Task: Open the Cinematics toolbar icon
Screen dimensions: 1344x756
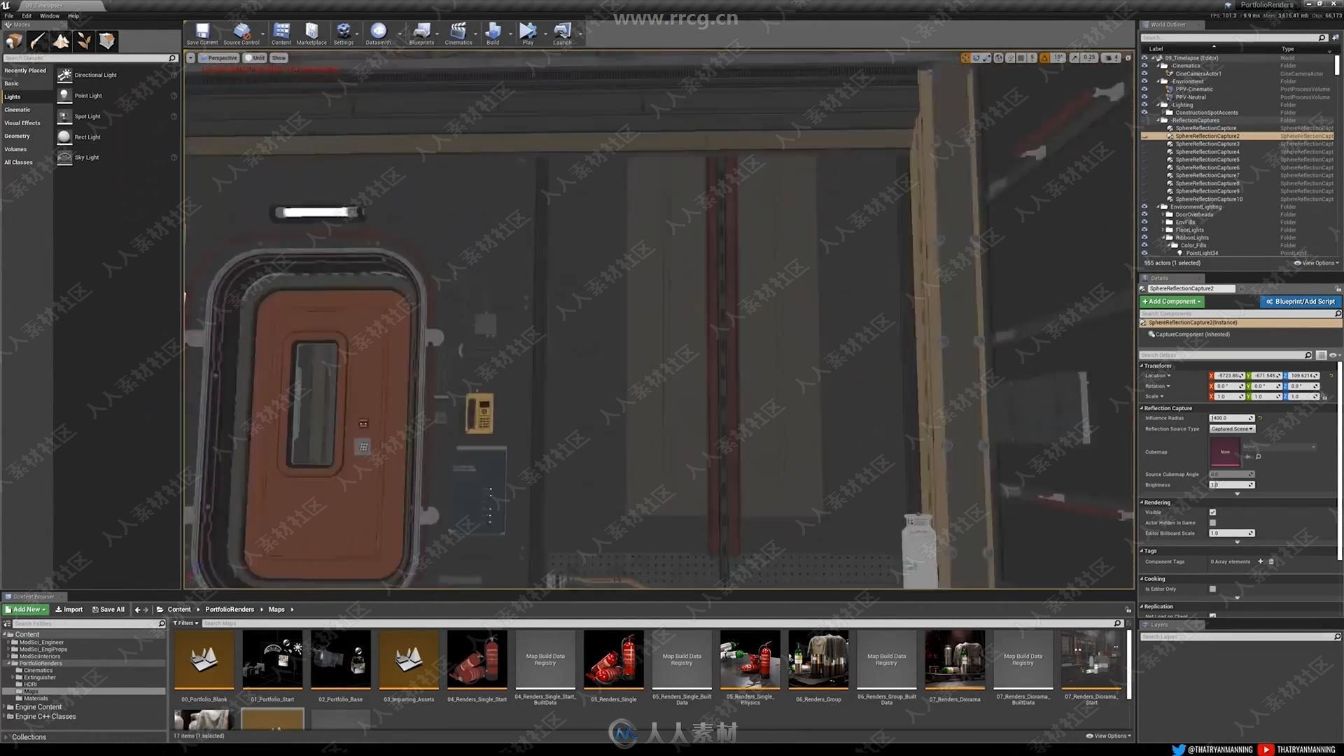Action: pyautogui.click(x=458, y=33)
